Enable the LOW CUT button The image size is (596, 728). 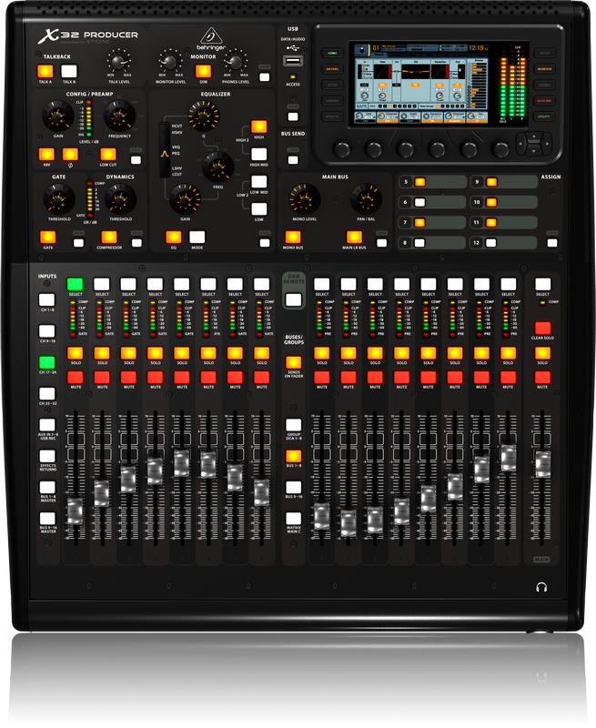click(x=109, y=154)
